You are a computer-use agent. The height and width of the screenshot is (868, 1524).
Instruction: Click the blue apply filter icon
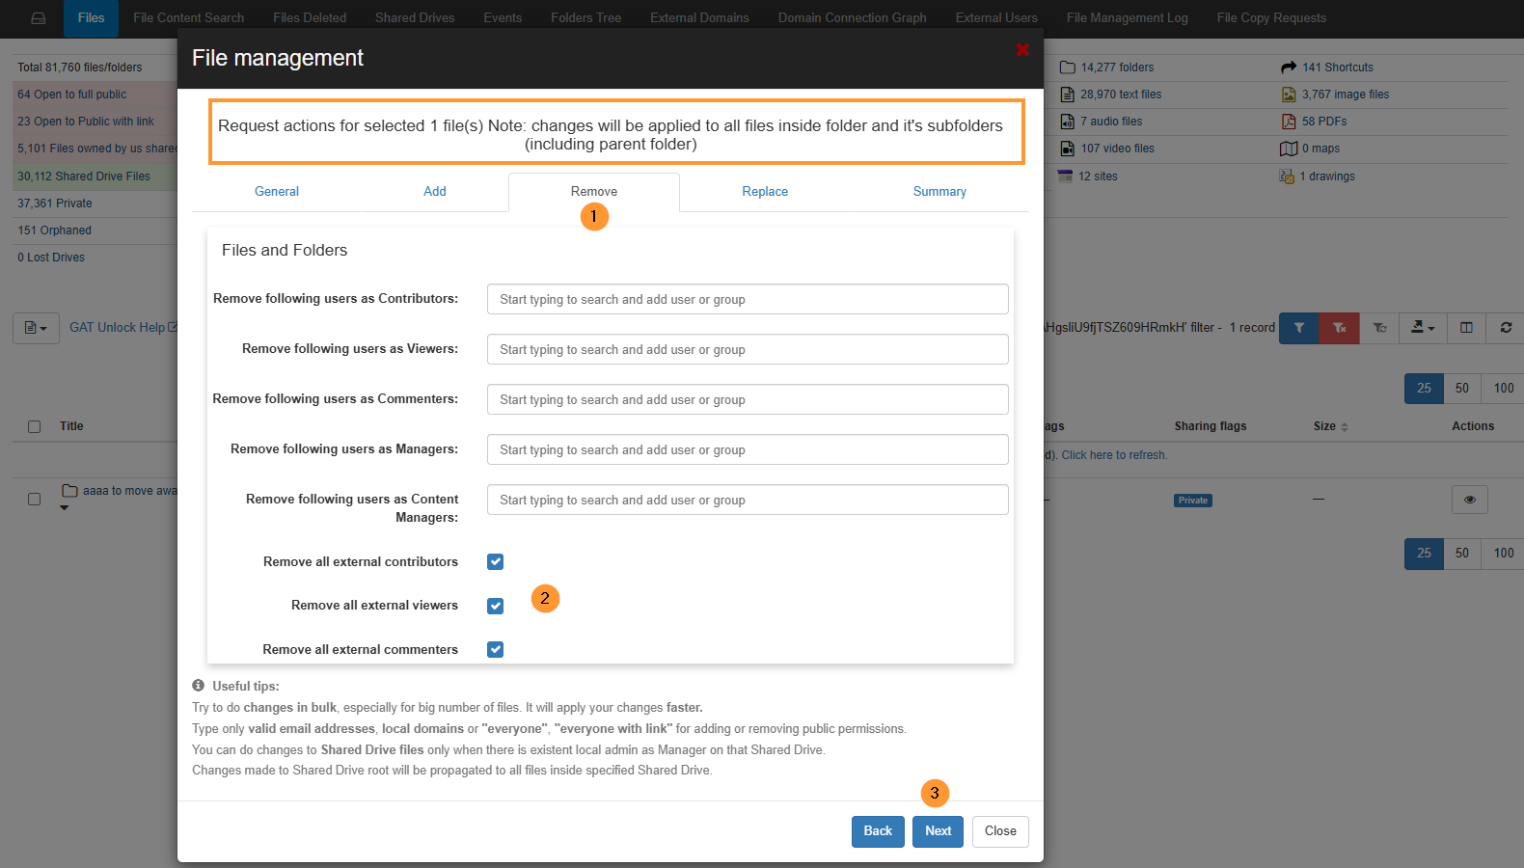tap(1299, 328)
